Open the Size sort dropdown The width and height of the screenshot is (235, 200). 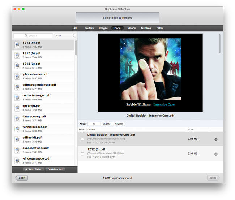tap(65, 35)
